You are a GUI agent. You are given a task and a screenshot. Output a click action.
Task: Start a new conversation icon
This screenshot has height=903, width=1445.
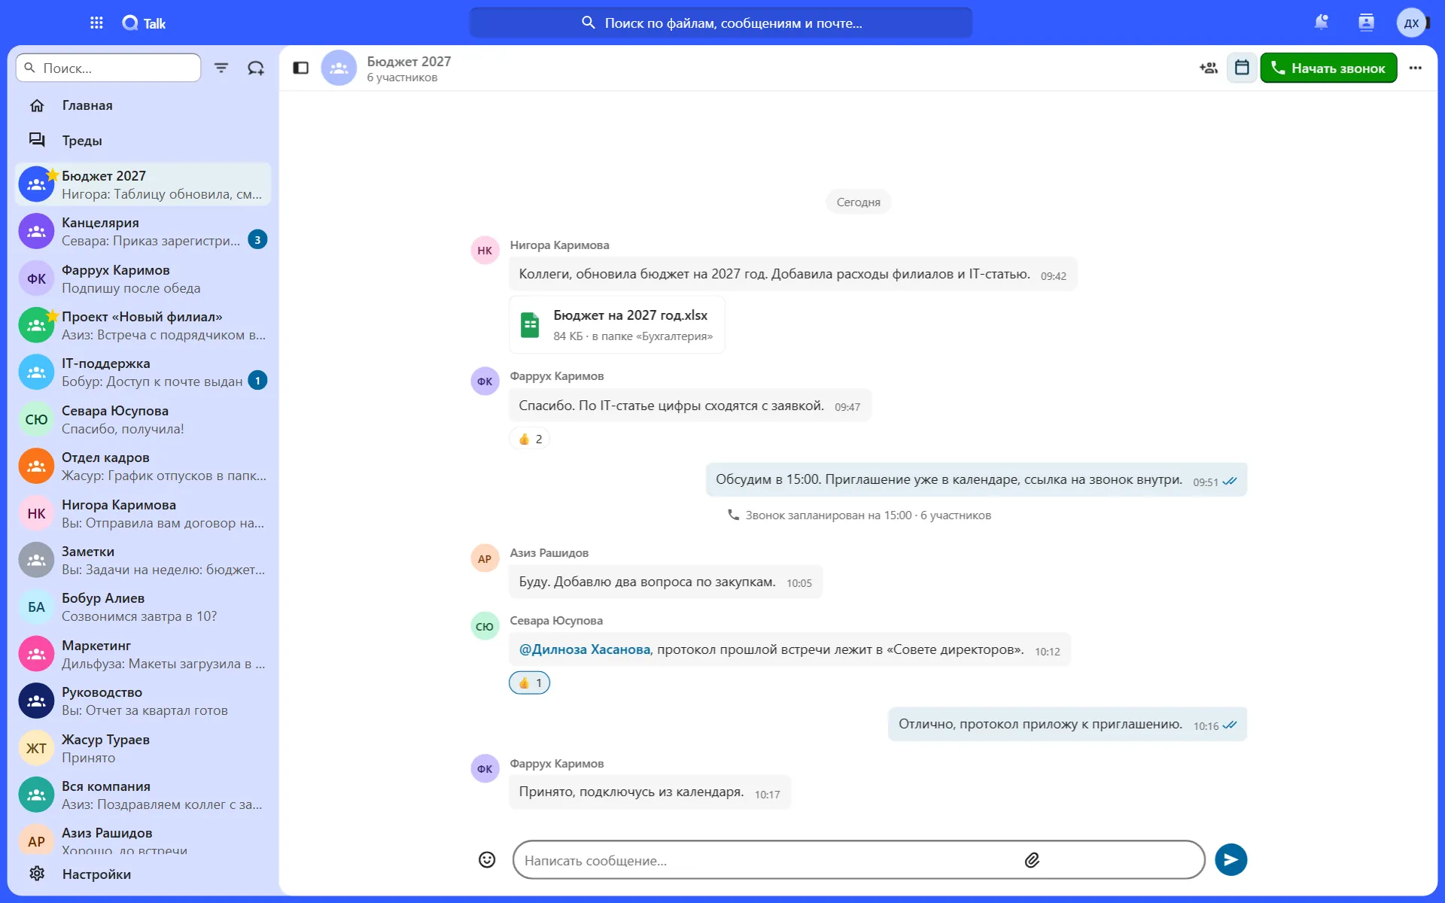[256, 68]
